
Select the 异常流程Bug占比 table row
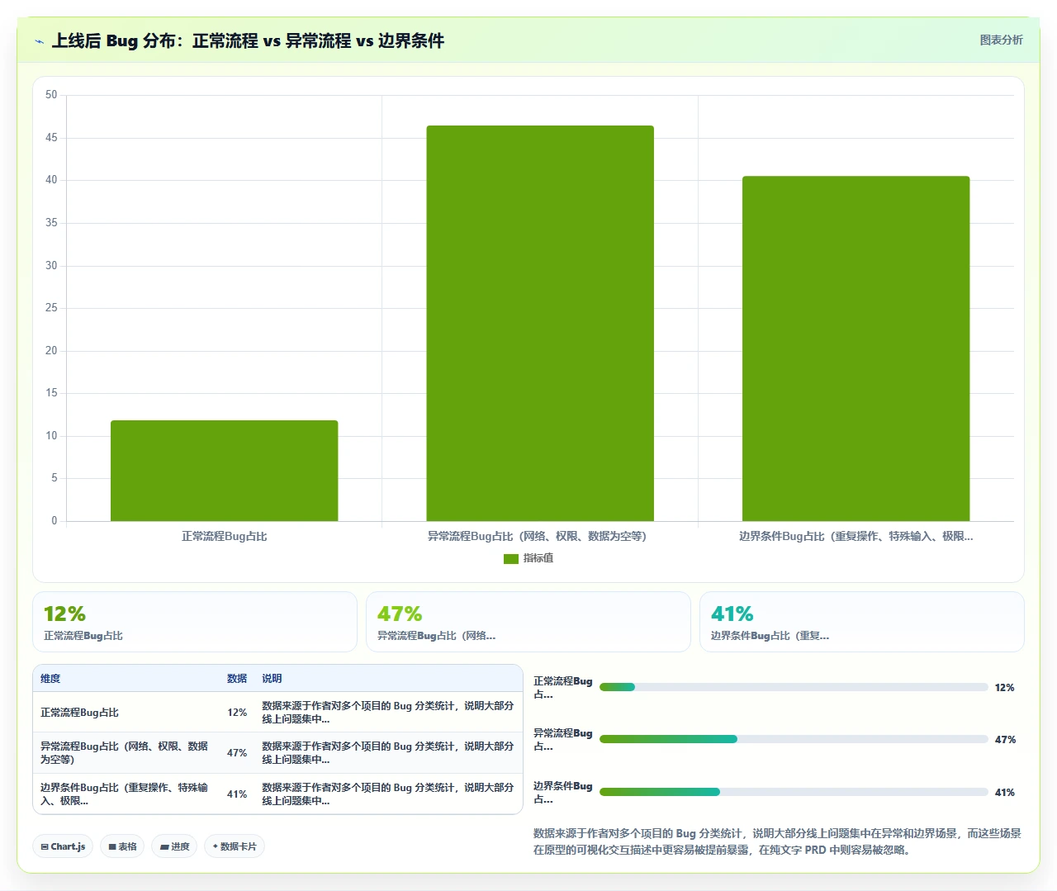pyautogui.click(x=277, y=753)
